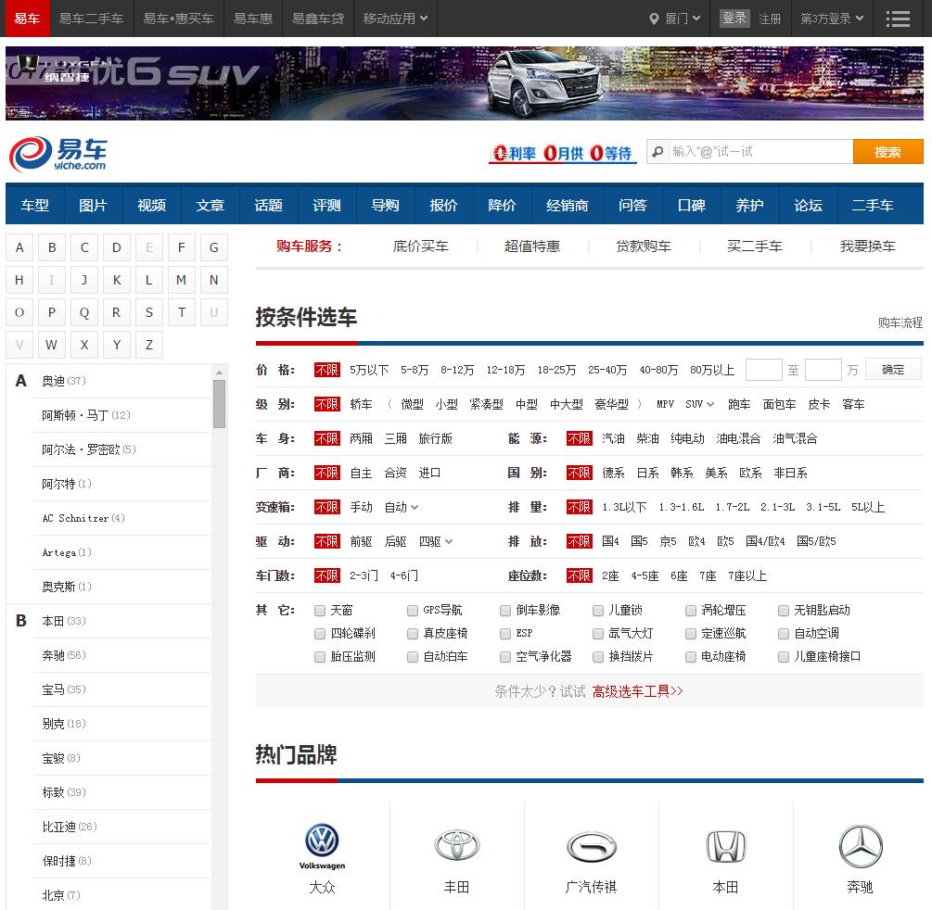Select the 1.3-1.6L displacement filter
The width and height of the screenshot is (932, 910).
[x=682, y=507]
